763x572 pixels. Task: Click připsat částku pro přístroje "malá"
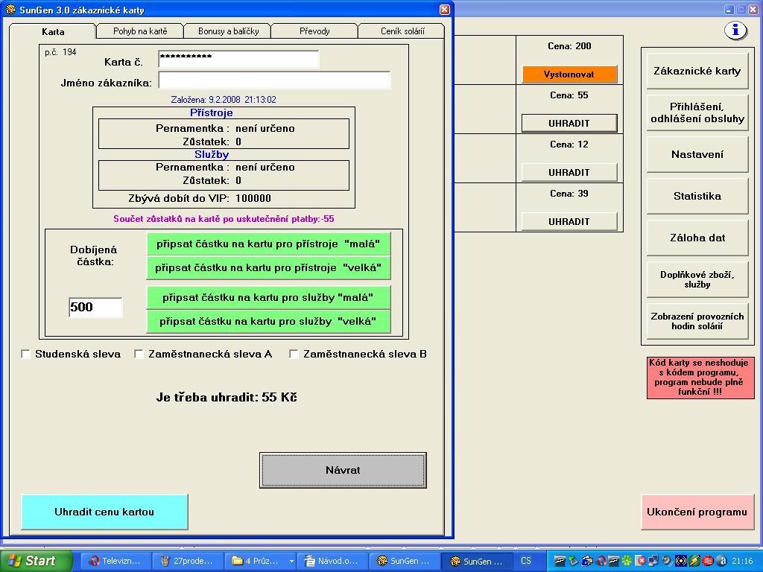268,244
